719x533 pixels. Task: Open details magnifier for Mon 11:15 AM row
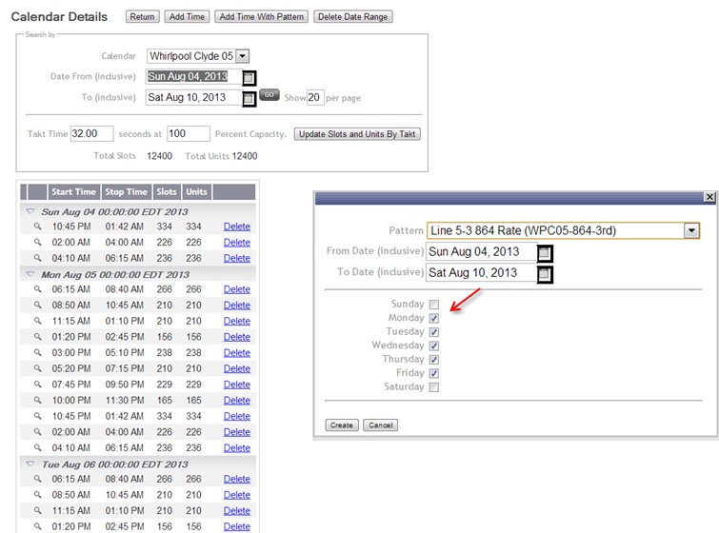coord(37,321)
